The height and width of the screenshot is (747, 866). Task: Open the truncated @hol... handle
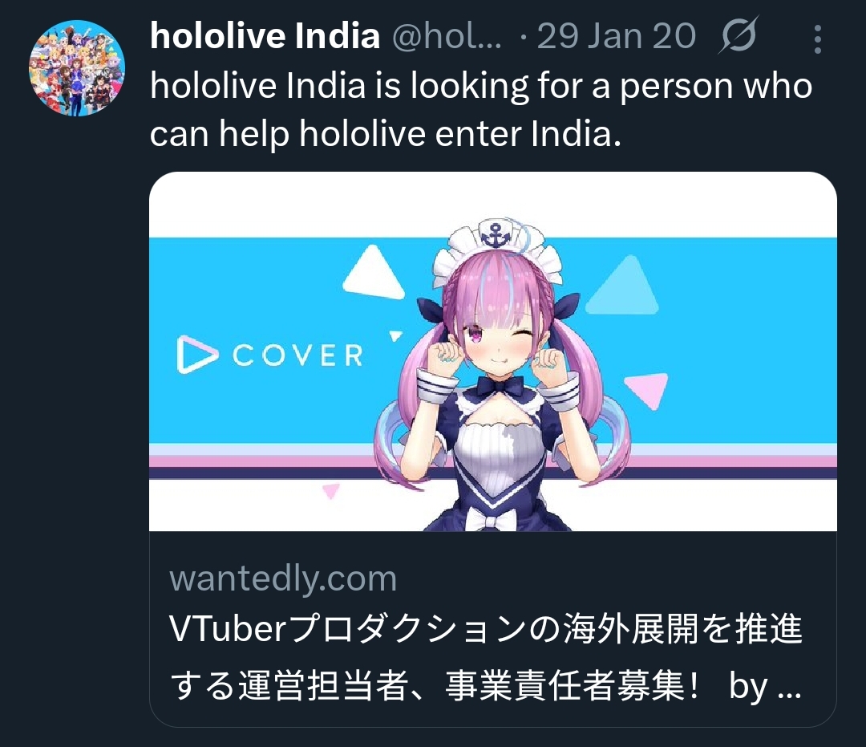click(447, 36)
